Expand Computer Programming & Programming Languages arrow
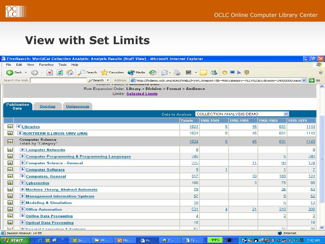This screenshot has height=244, width=325. (x=23, y=156)
